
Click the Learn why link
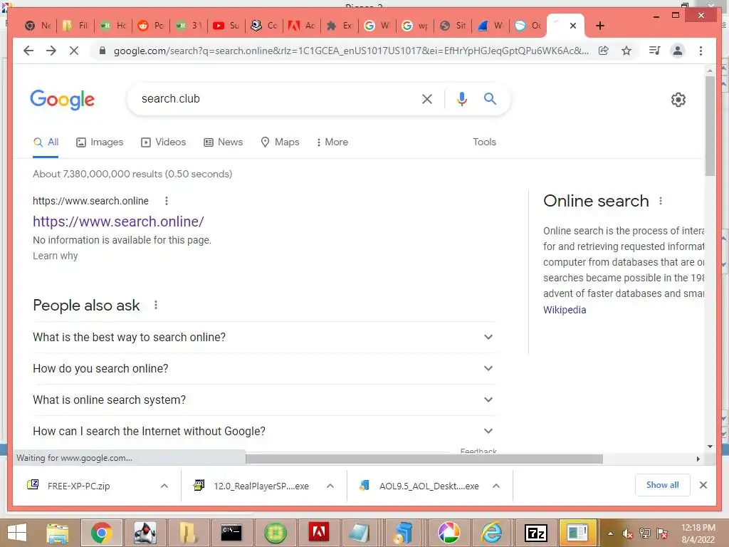pos(56,256)
